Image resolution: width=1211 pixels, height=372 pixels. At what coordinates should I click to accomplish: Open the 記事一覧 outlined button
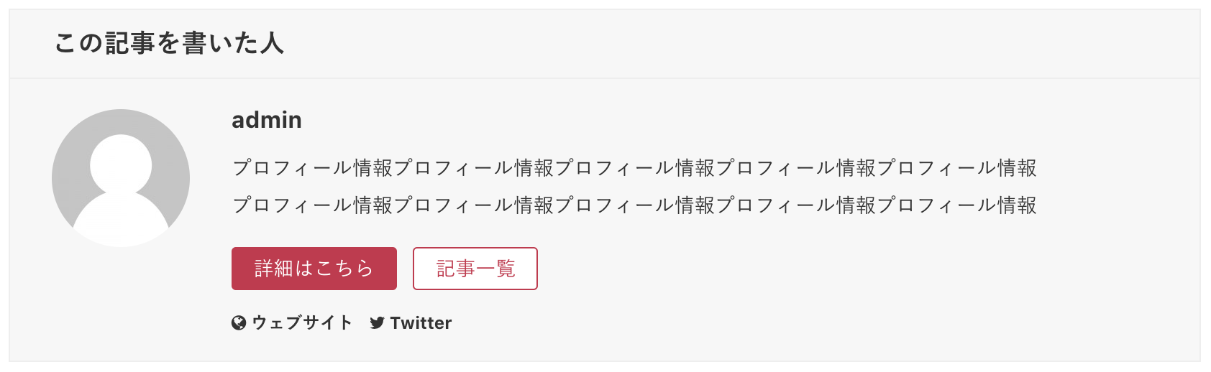[x=475, y=269]
